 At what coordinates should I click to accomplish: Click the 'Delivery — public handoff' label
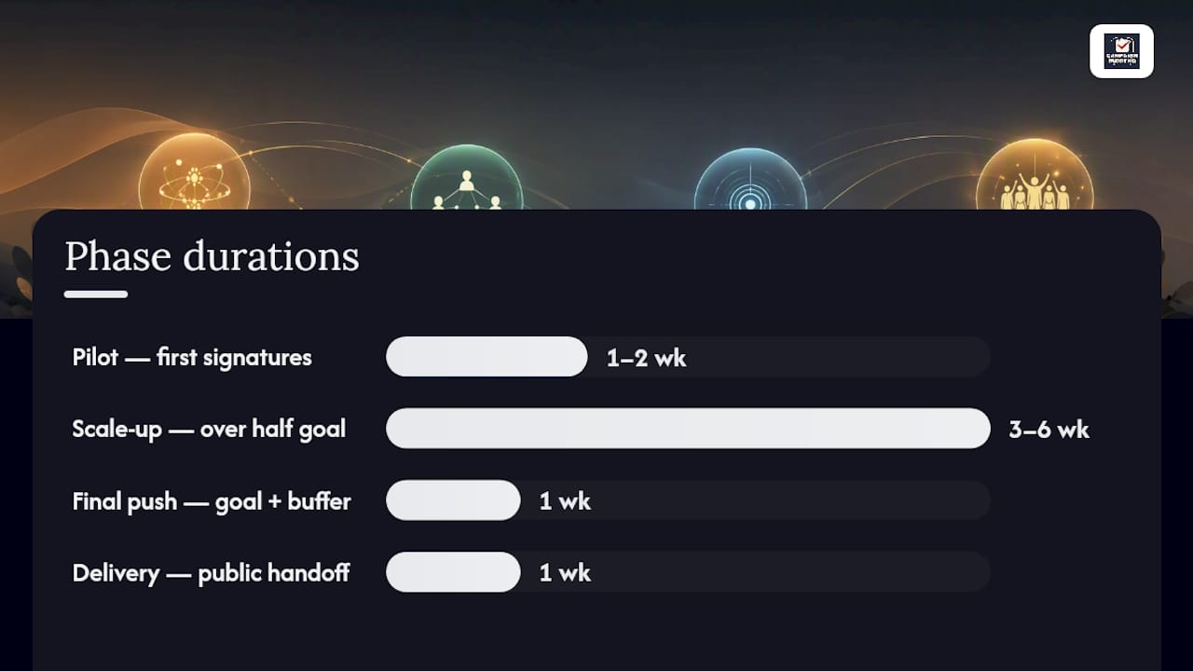click(x=211, y=572)
